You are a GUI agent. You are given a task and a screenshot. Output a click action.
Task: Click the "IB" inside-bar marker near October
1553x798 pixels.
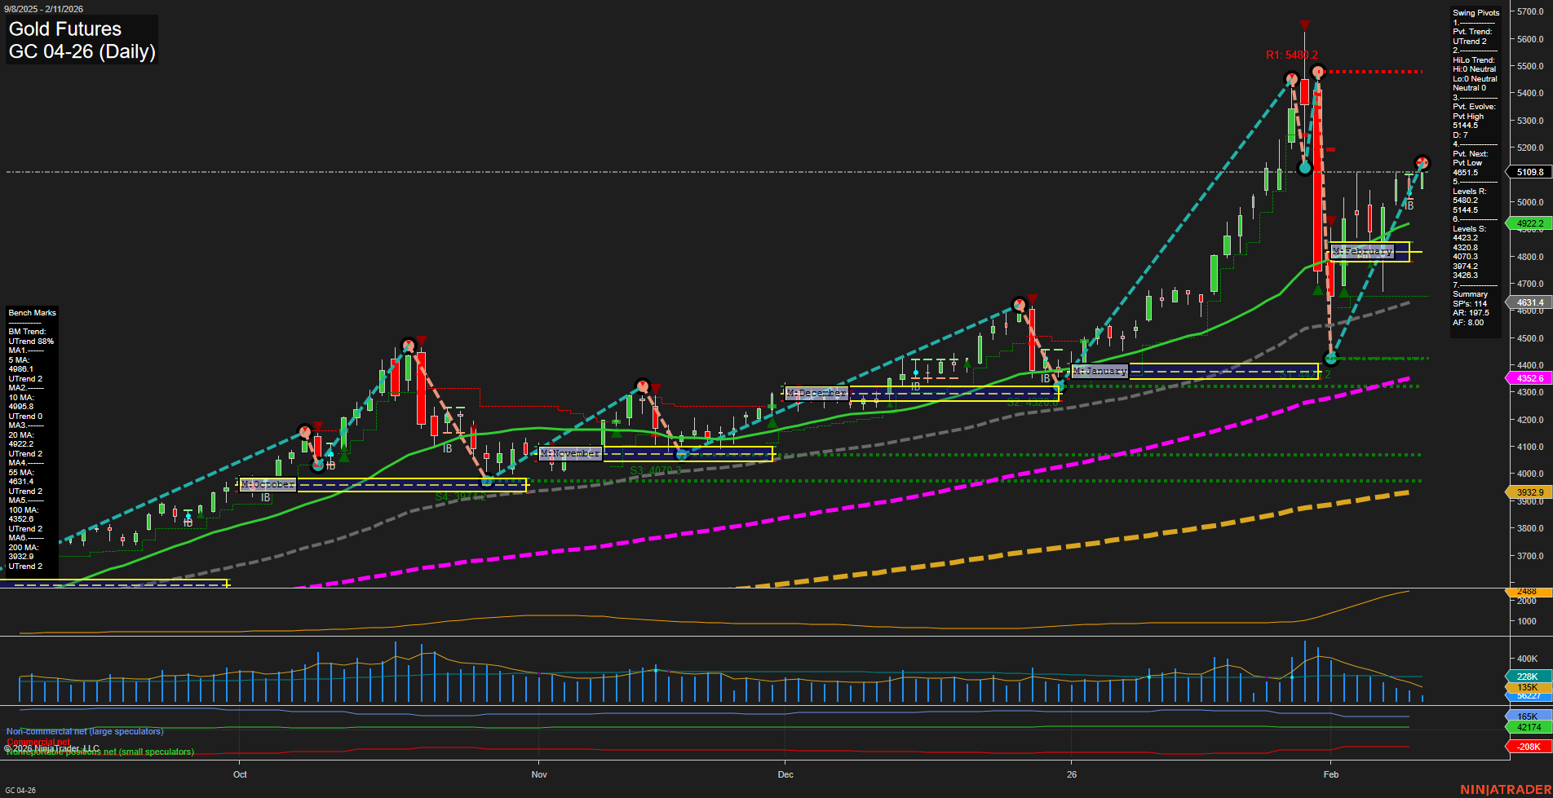click(x=268, y=497)
